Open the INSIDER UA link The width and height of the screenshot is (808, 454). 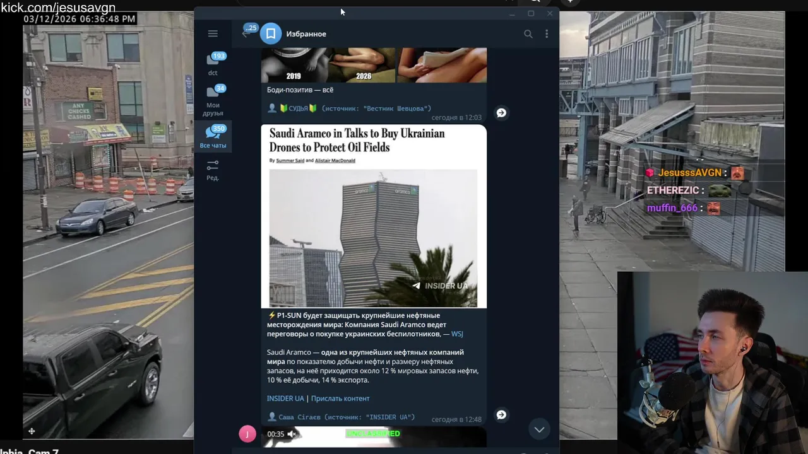285,399
